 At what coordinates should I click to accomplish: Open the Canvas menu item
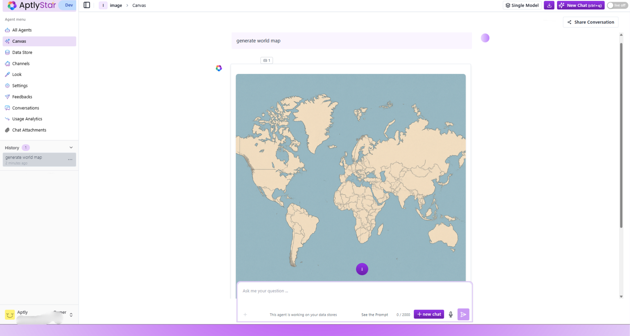click(39, 41)
